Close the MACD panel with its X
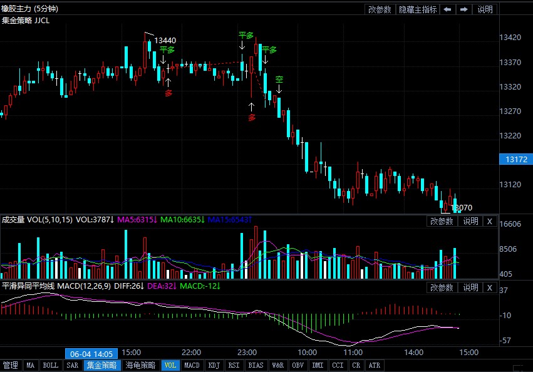The height and width of the screenshot is (372, 533). click(490, 287)
